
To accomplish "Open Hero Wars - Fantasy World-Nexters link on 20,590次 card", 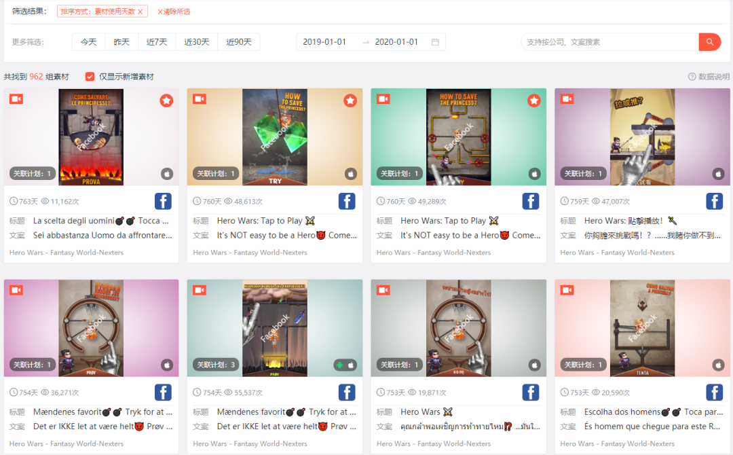I will [618, 443].
